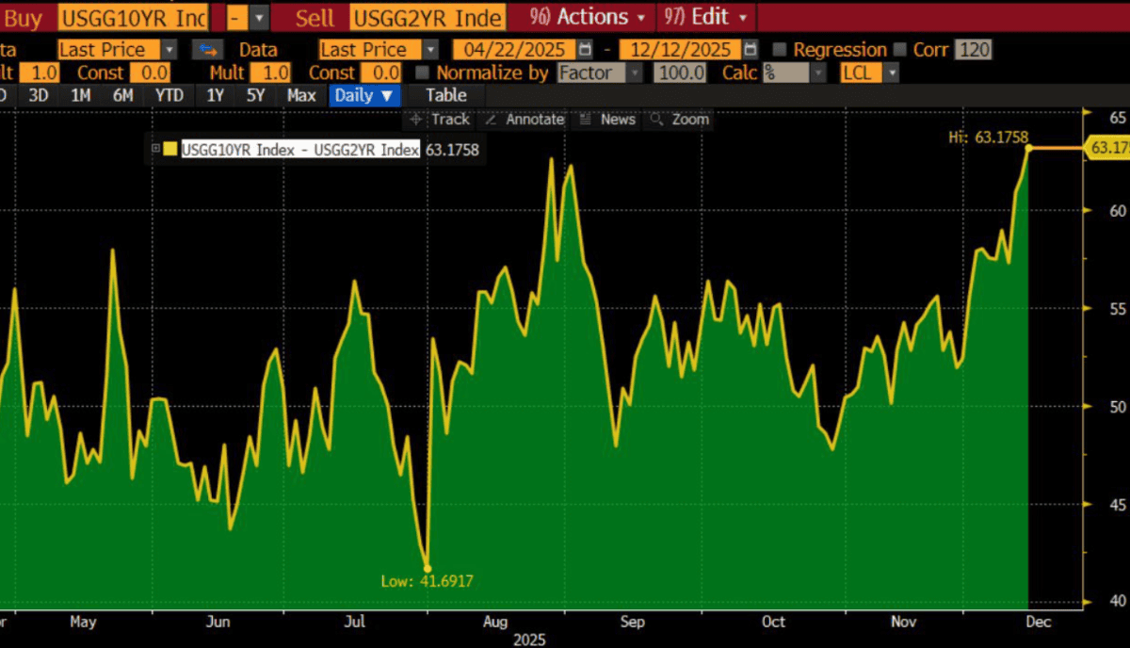Switch to the YTD time range
1130x648 pixels.
[x=169, y=95]
